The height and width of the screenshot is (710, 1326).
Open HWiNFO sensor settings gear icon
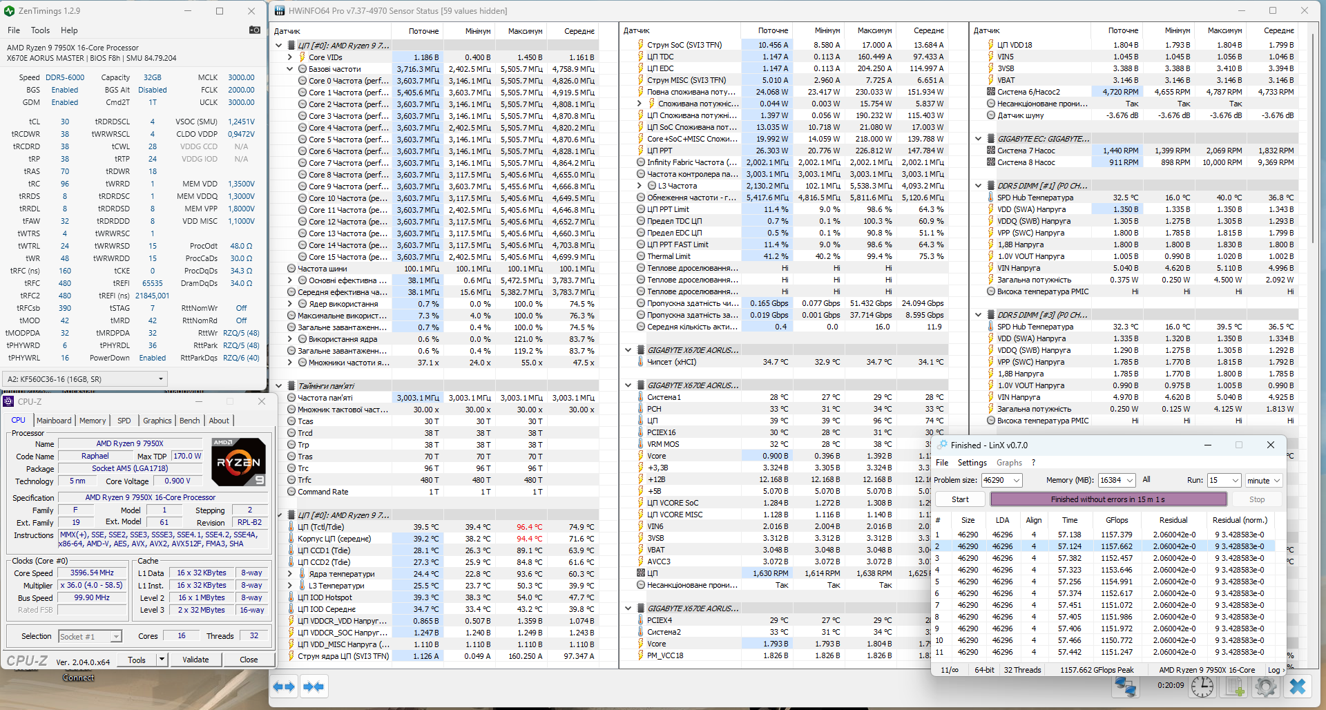click(1265, 687)
